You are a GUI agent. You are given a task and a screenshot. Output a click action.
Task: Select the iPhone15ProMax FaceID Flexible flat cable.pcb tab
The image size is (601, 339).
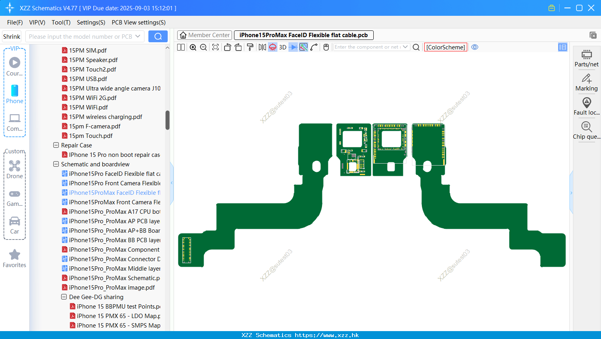click(x=303, y=35)
